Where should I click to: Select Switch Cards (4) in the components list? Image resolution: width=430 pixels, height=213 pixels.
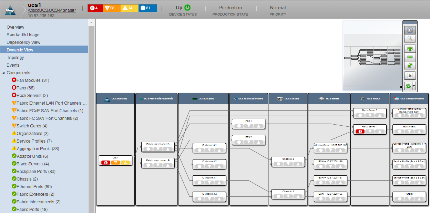pos(32,126)
